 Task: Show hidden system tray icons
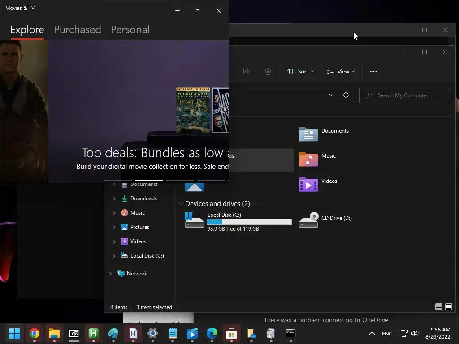coord(372,333)
